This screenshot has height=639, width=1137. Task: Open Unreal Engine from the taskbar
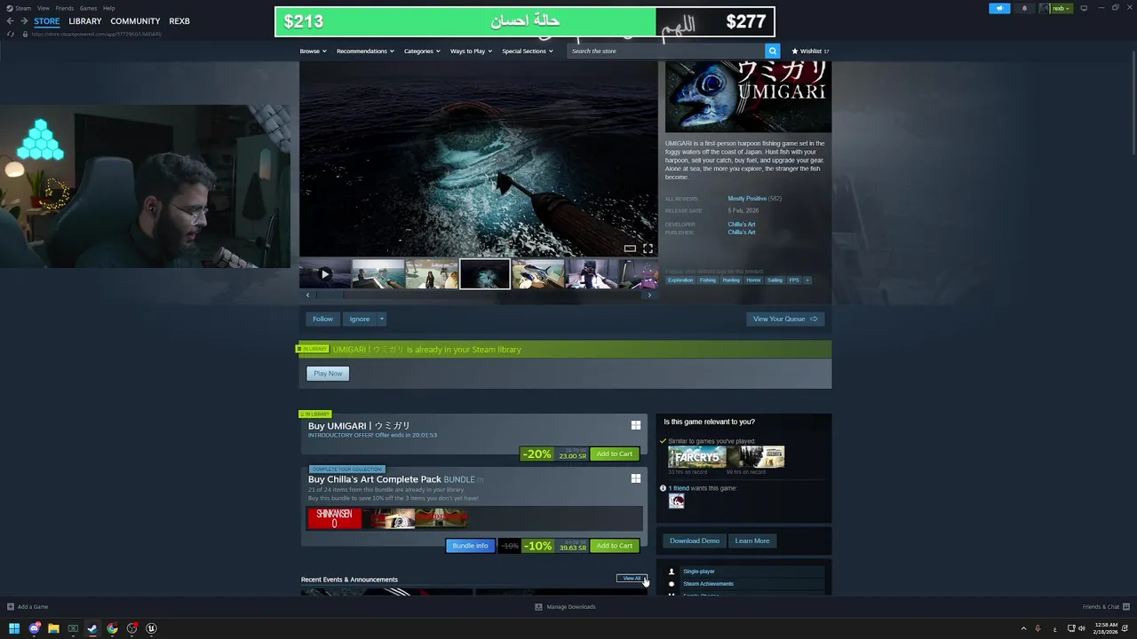coord(151,628)
